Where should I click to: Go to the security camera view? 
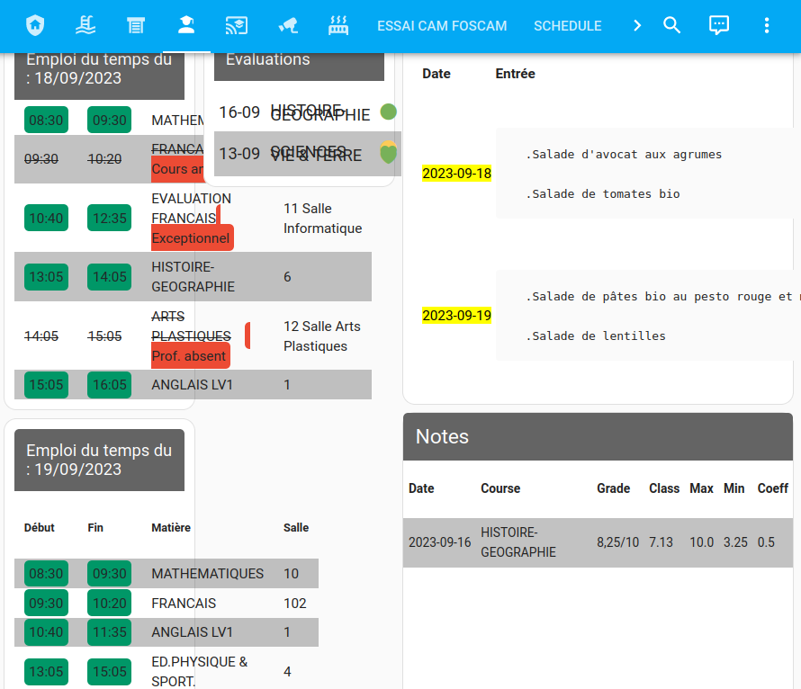click(288, 25)
